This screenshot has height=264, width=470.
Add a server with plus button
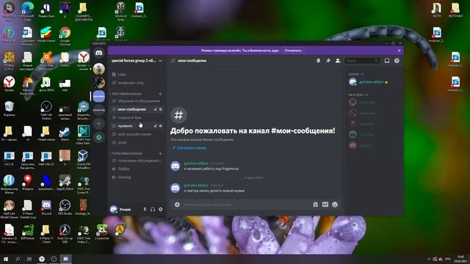coord(99,124)
